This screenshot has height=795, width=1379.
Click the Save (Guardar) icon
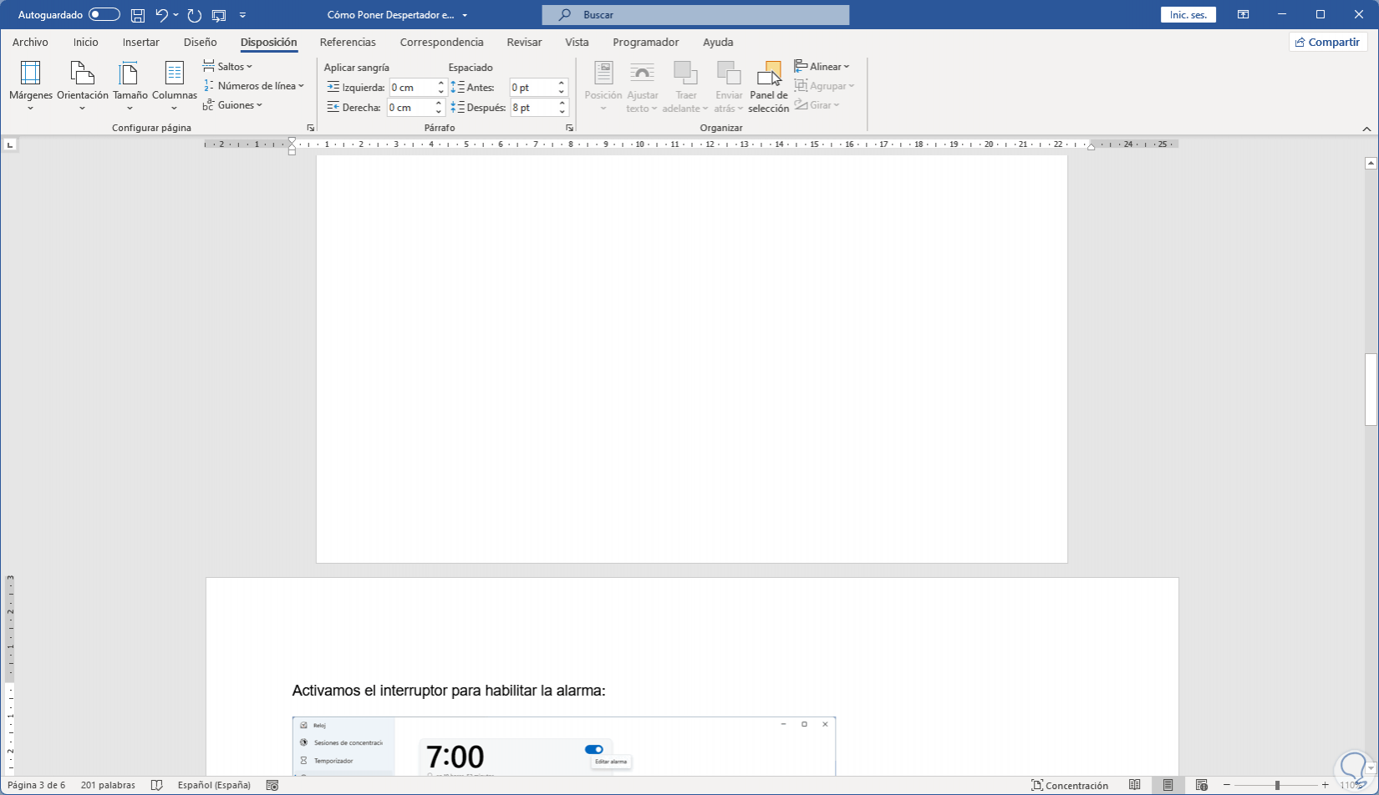(138, 15)
